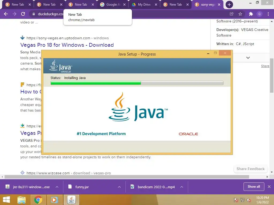Expand sidebar info with chevron down

pyautogui.click(x=248, y=58)
